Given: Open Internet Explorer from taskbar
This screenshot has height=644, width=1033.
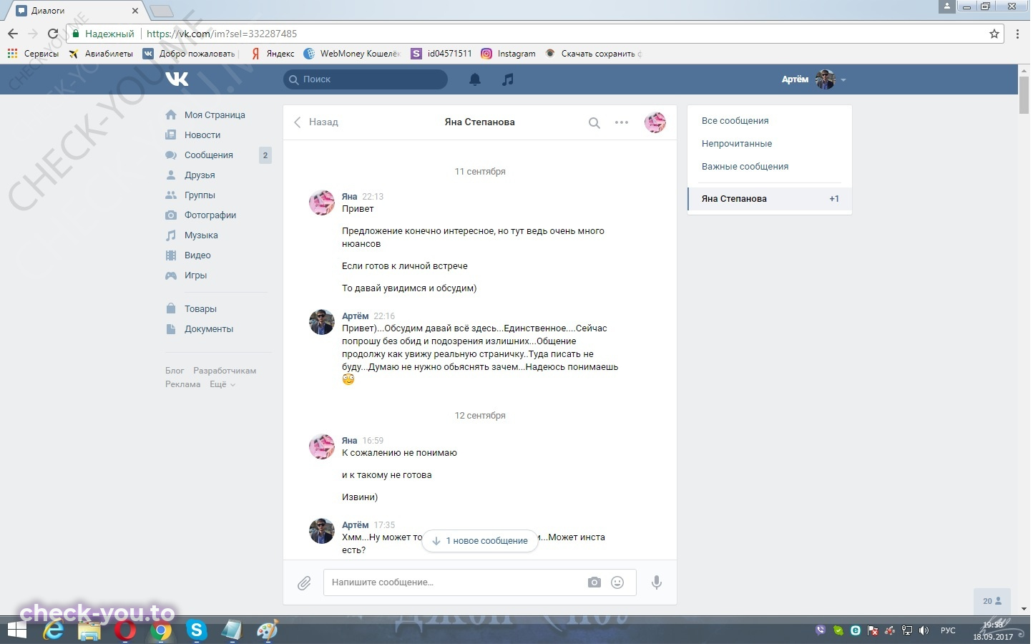Looking at the screenshot, I should coord(53,630).
